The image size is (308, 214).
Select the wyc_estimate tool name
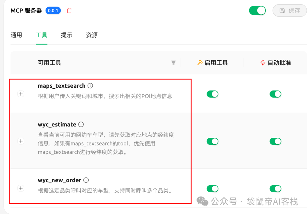point(57,124)
